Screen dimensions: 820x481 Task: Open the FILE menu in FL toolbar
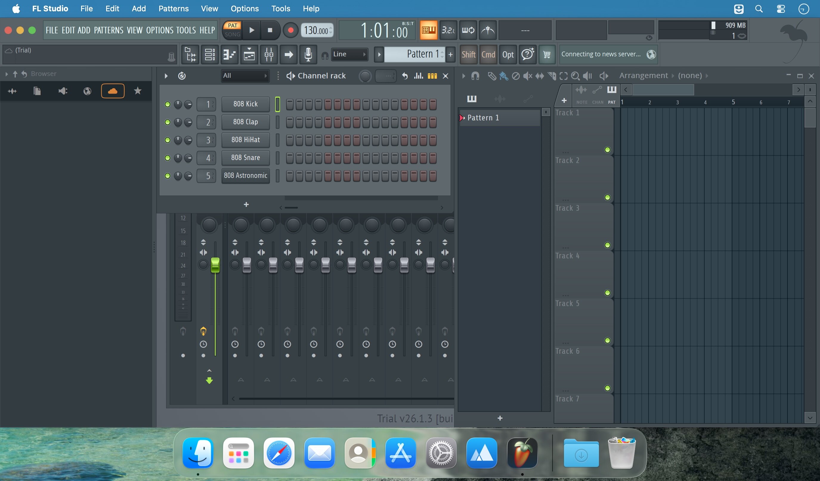pyautogui.click(x=52, y=30)
